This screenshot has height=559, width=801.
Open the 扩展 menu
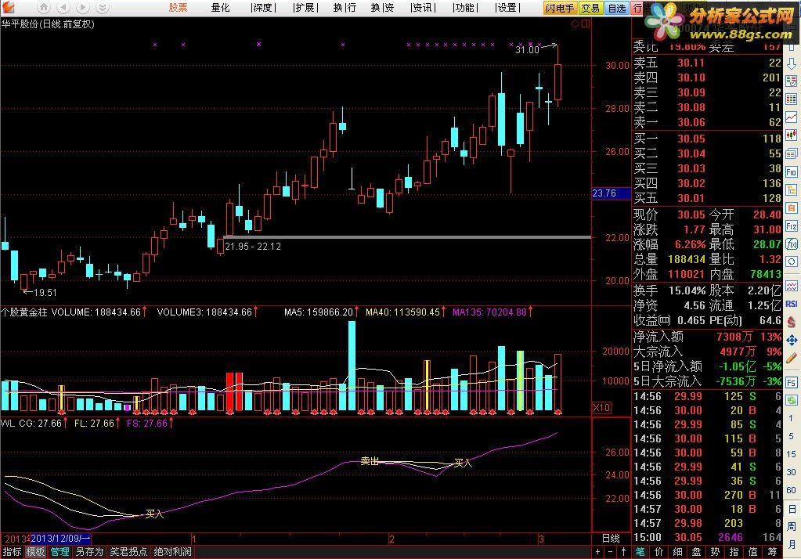click(305, 8)
